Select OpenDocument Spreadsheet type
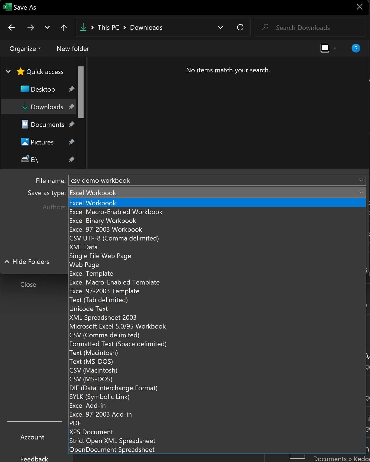 click(x=217, y=450)
